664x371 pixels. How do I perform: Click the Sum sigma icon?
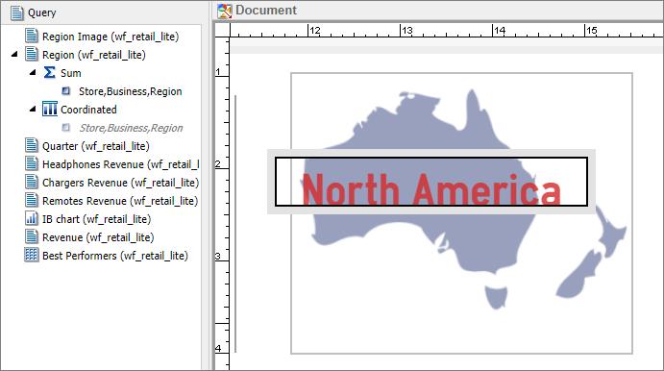click(50, 72)
